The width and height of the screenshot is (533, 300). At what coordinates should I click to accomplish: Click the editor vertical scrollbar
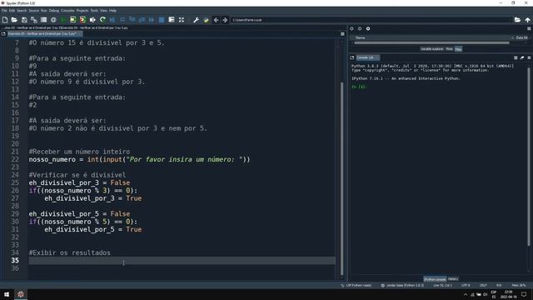[x=342, y=178]
